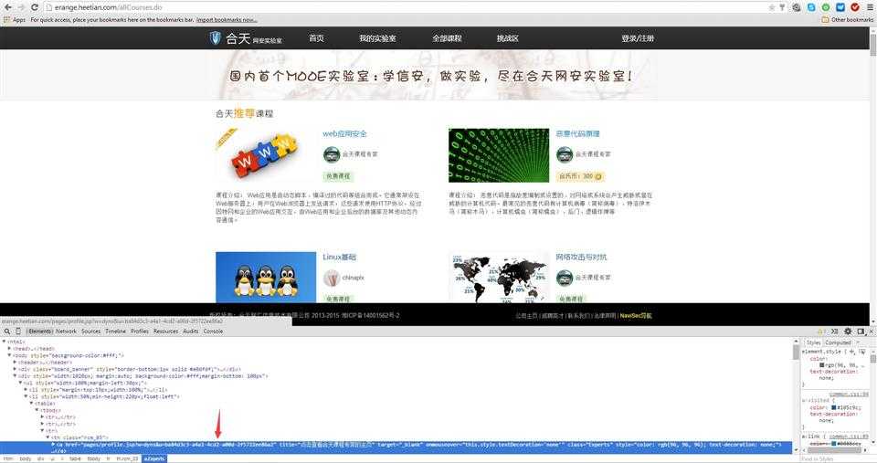Click the gray cube extension icon
The width and height of the screenshot is (877, 463).
[797, 7]
